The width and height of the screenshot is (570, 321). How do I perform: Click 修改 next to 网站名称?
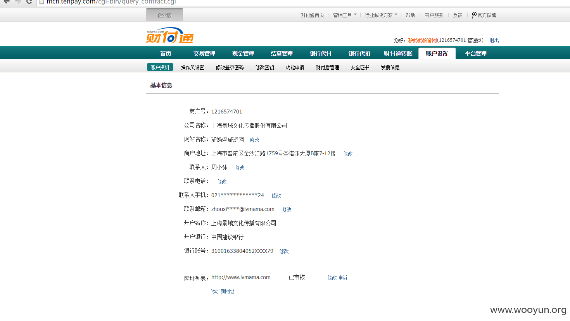pos(254,140)
